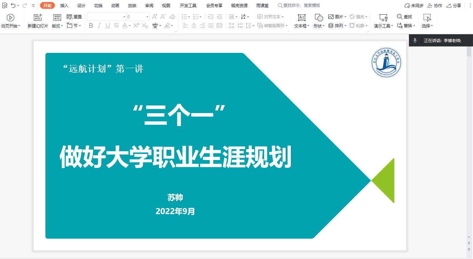Click the 协作 collaborate button

pyautogui.click(x=435, y=5)
